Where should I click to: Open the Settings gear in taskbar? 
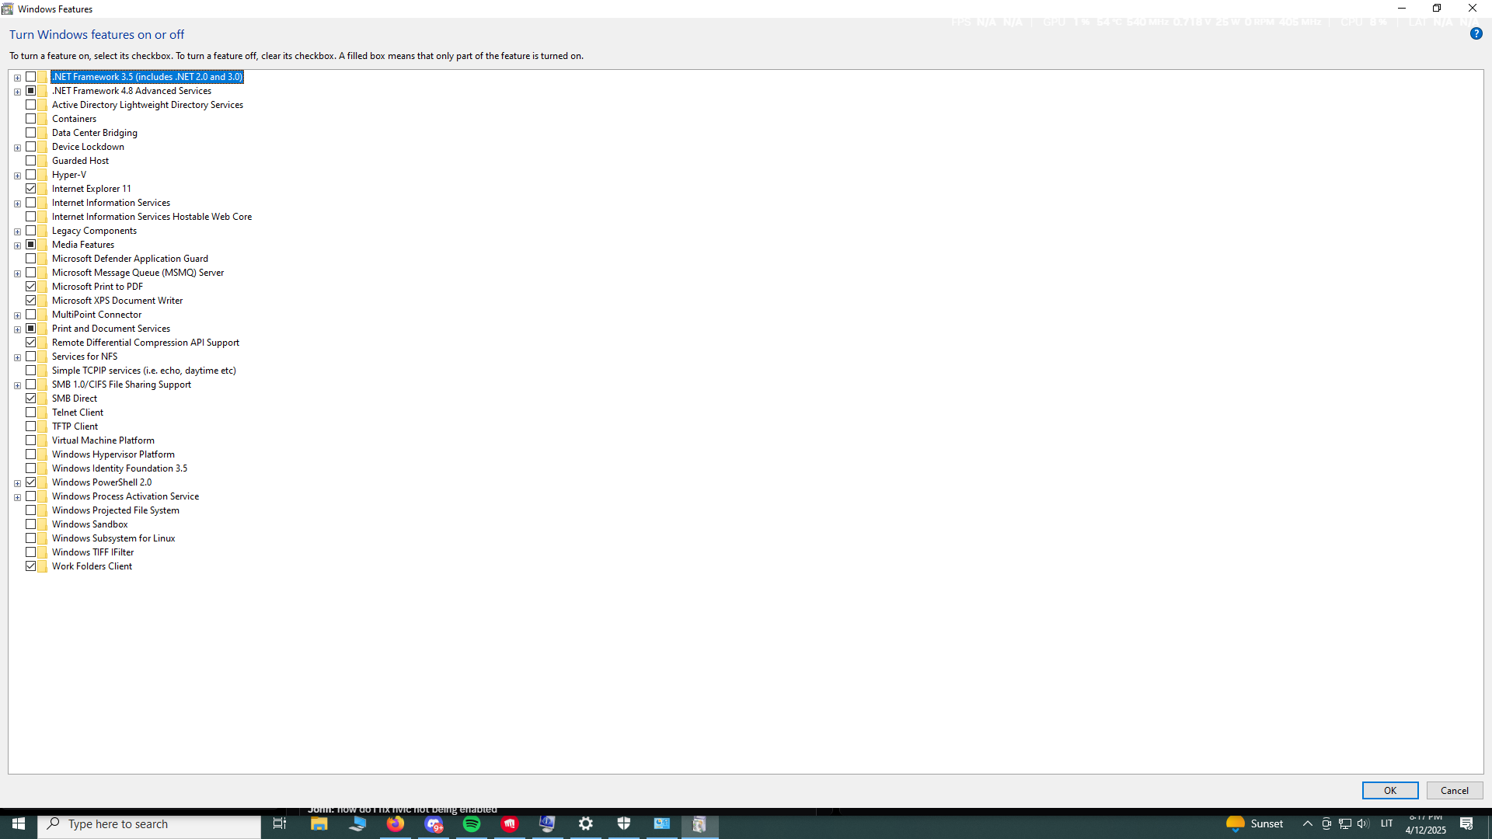coord(586,824)
